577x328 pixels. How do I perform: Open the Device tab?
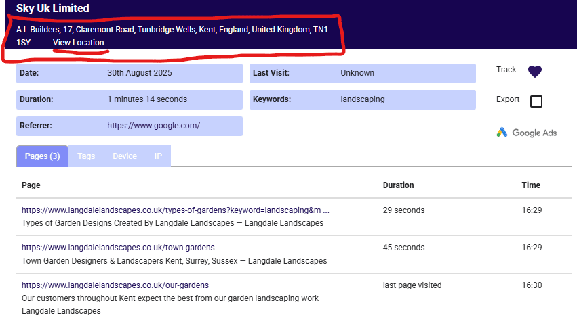pyautogui.click(x=125, y=156)
